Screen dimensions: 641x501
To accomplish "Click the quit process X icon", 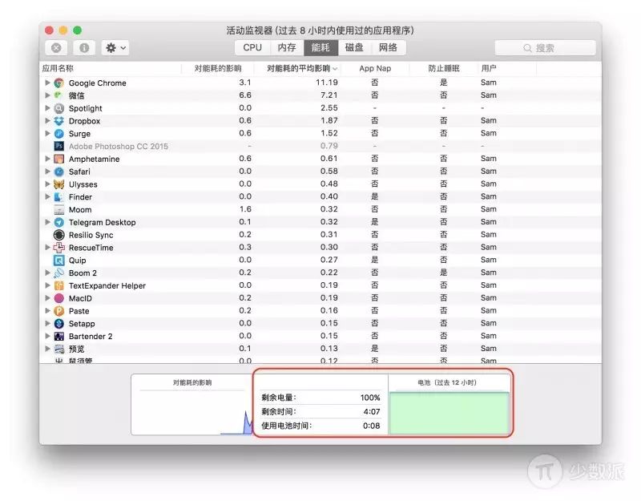I will click(57, 48).
